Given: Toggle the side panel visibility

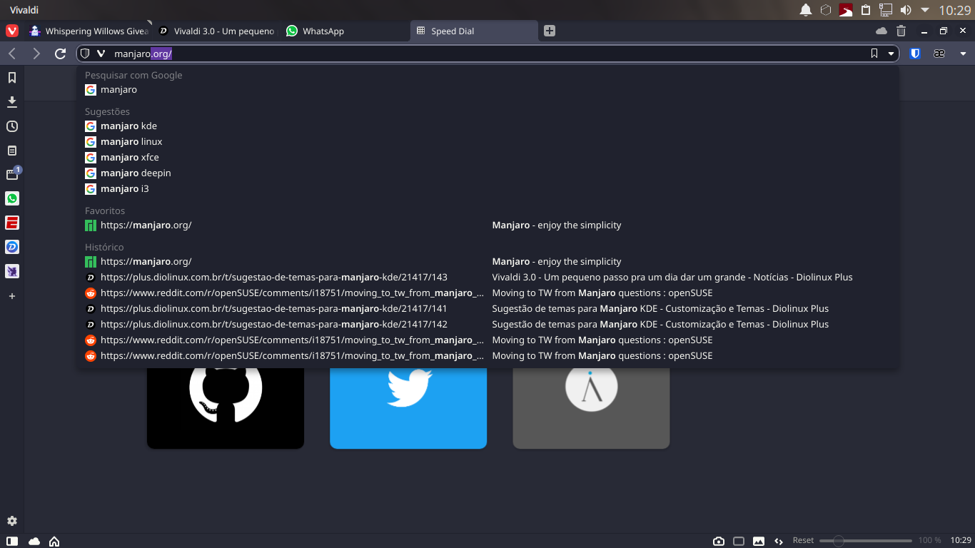Looking at the screenshot, I should click(x=12, y=541).
